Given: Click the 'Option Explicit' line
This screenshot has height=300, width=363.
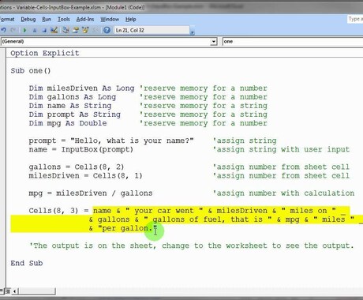Looking at the screenshot, I should pos(45,53).
